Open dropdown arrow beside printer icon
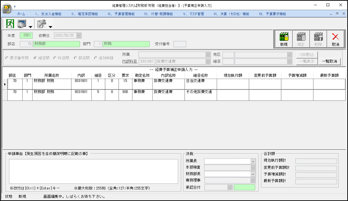The width and height of the screenshot is (348, 201). [31, 27]
